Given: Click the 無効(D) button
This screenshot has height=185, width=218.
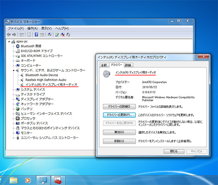Looking at the screenshot, I should [x=119, y=132].
